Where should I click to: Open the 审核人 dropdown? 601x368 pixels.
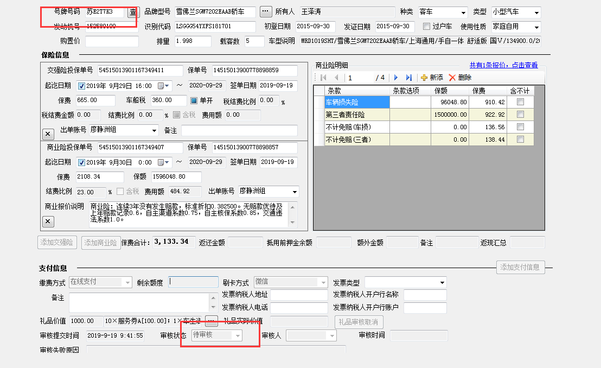[332, 336]
